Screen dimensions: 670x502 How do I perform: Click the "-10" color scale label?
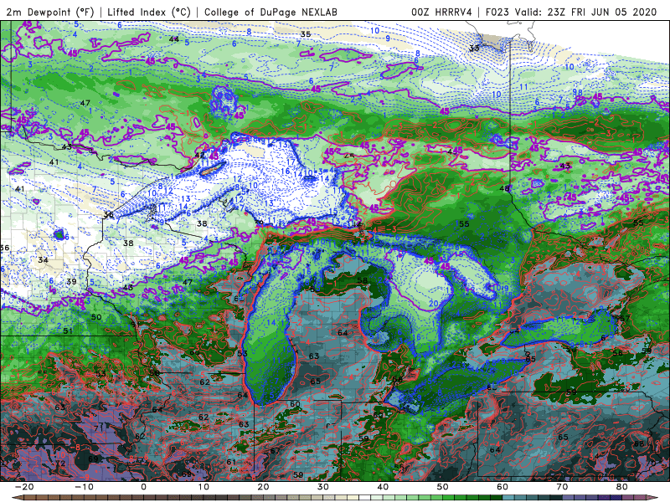tap(84, 487)
